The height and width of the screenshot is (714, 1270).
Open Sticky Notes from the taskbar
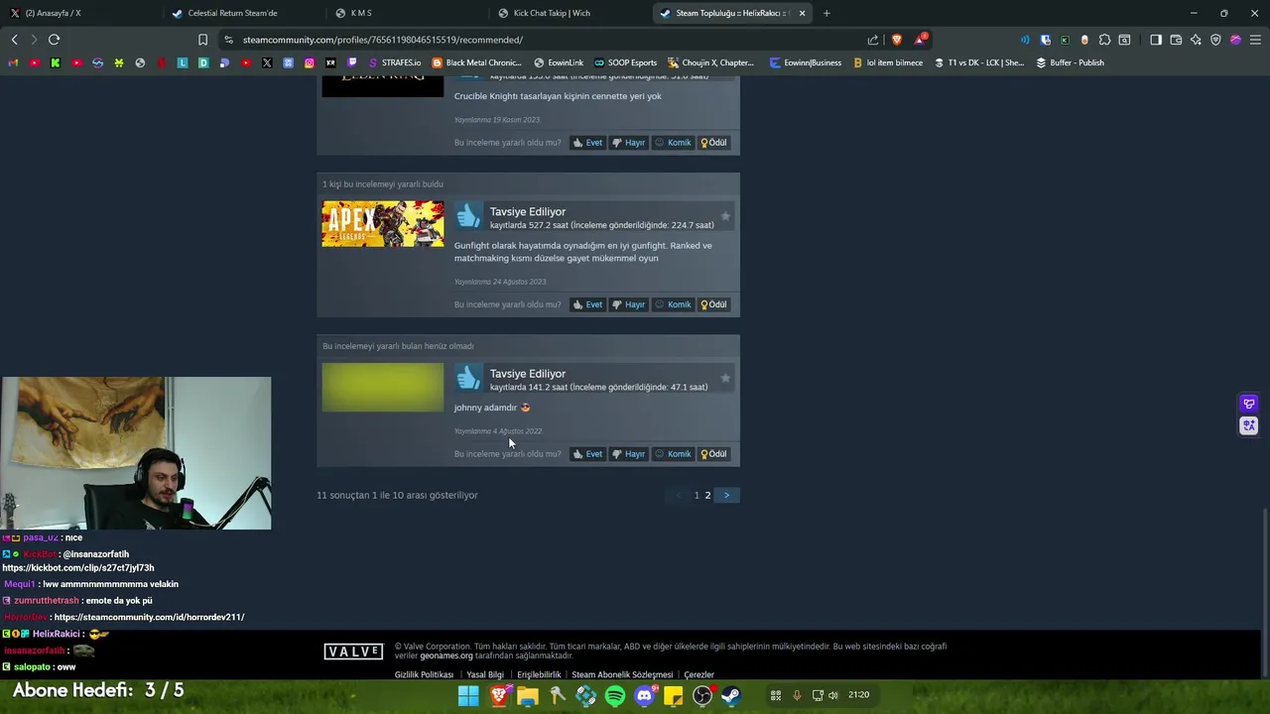(x=674, y=695)
